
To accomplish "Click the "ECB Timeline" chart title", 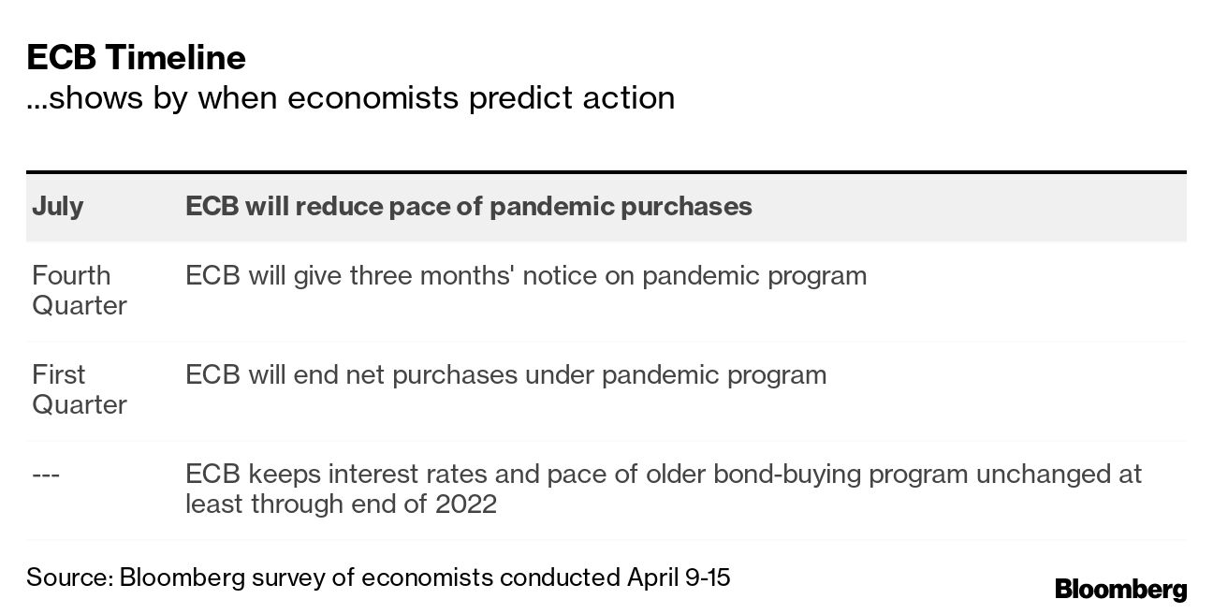I will (137, 58).
